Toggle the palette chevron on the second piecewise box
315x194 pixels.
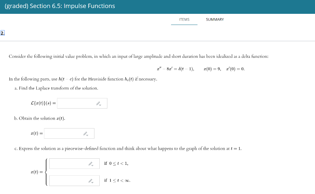pyautogui.click(x=92, y=182)
